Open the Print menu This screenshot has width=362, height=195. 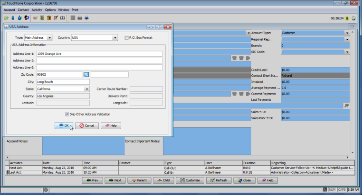(75, 10)
